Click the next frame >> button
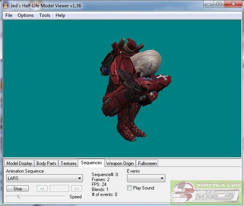Viewport: 244px width, 206px height. (77, 189)
